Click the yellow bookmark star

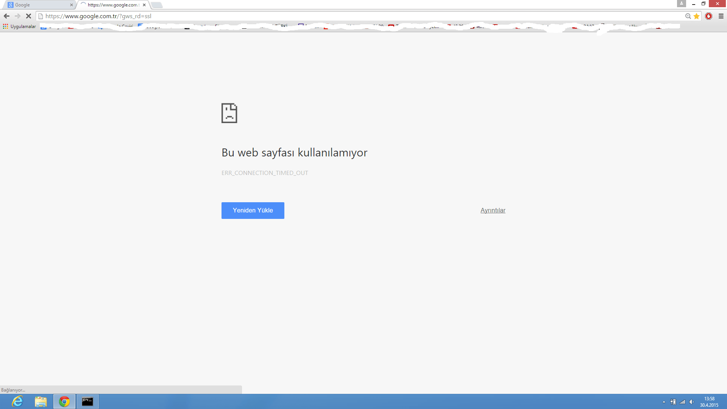[696, 16]
